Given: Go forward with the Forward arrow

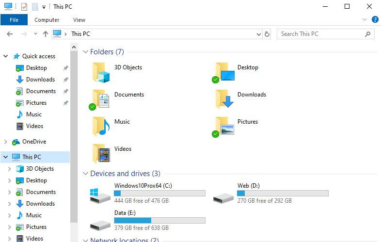Looking at the screenshot, I should pos(24,34).
